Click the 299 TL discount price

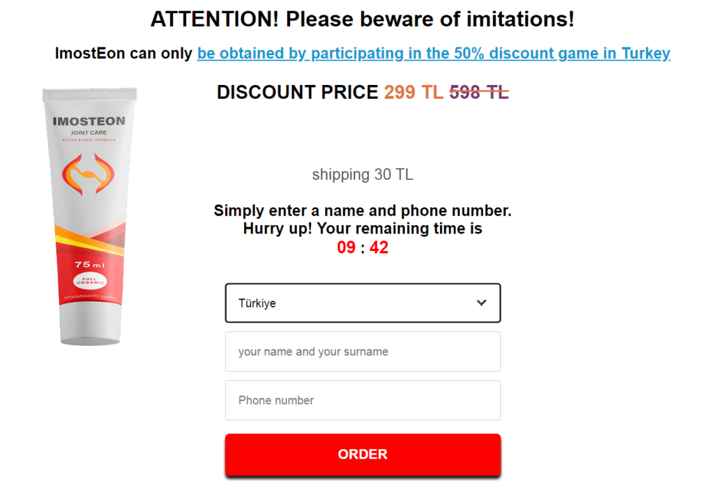(413, 92)
